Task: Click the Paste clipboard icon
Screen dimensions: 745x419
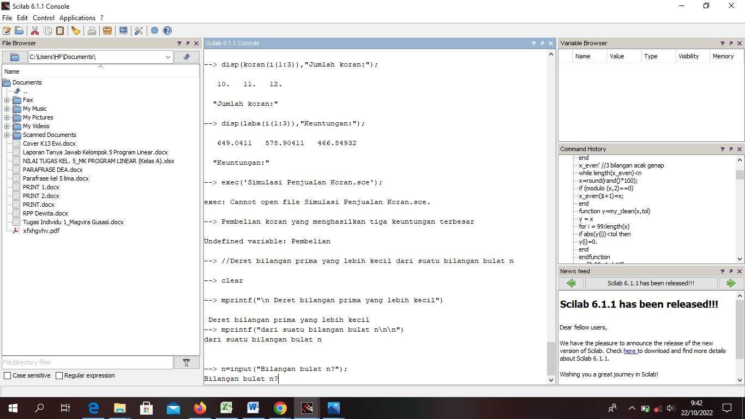Action: tap(61, 31)
